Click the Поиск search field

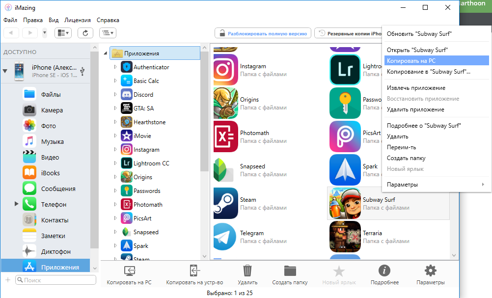click(x=55, y=280)
